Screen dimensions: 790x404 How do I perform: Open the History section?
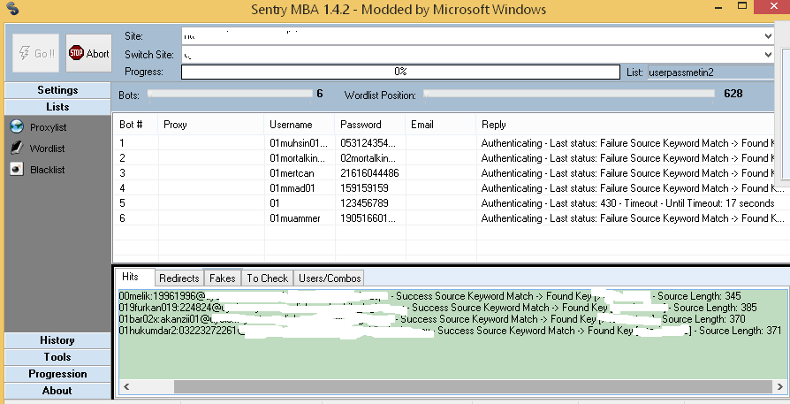click(x=57, y=340)
